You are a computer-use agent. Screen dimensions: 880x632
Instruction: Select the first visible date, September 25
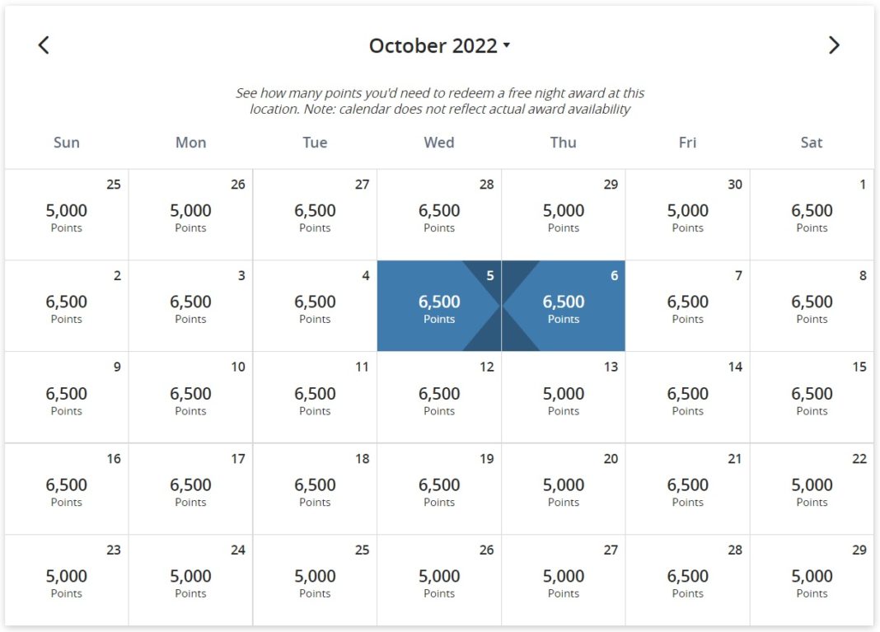[66, 213]
